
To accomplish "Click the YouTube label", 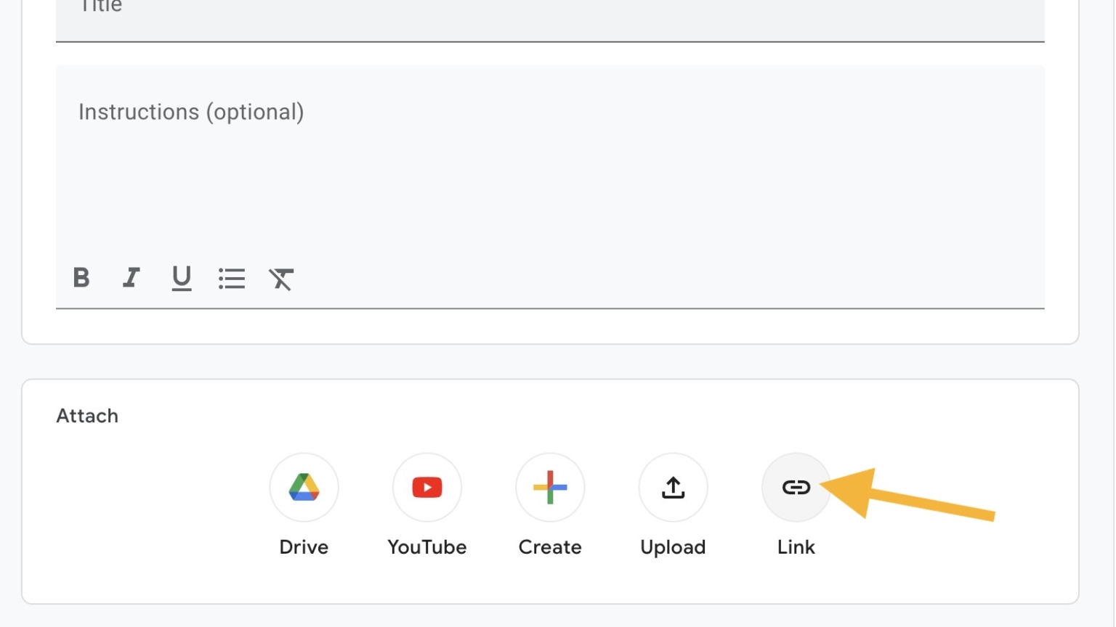I will pyautogui.click(x=426, y=547).
